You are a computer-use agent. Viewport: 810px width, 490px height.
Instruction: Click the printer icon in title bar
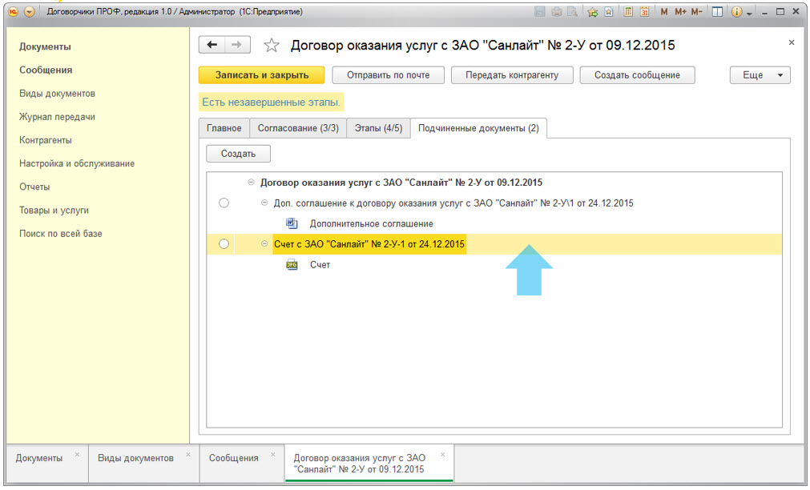556,11
